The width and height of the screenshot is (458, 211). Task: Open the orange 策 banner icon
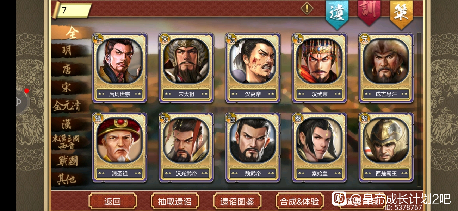401,13
